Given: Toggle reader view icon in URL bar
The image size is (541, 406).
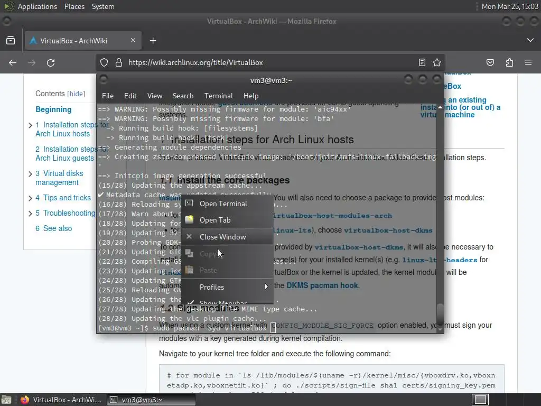Looking at the screenshot, I should click(422, 62).
